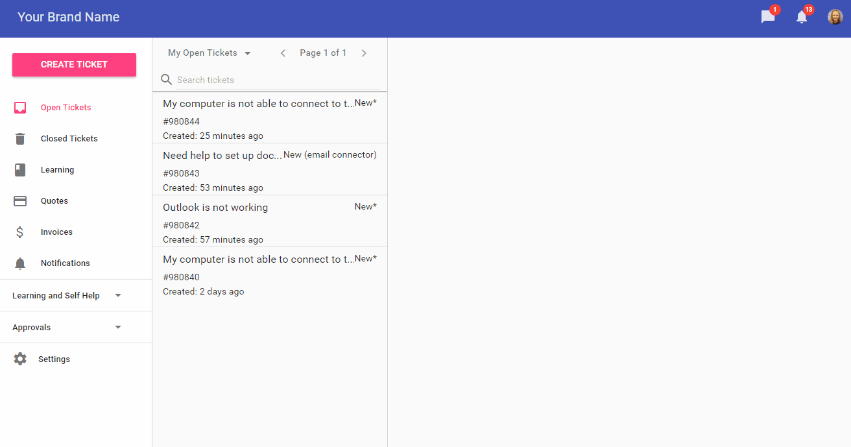
Task: Click New (email connector) status label
Action: [x=330, y=155]
